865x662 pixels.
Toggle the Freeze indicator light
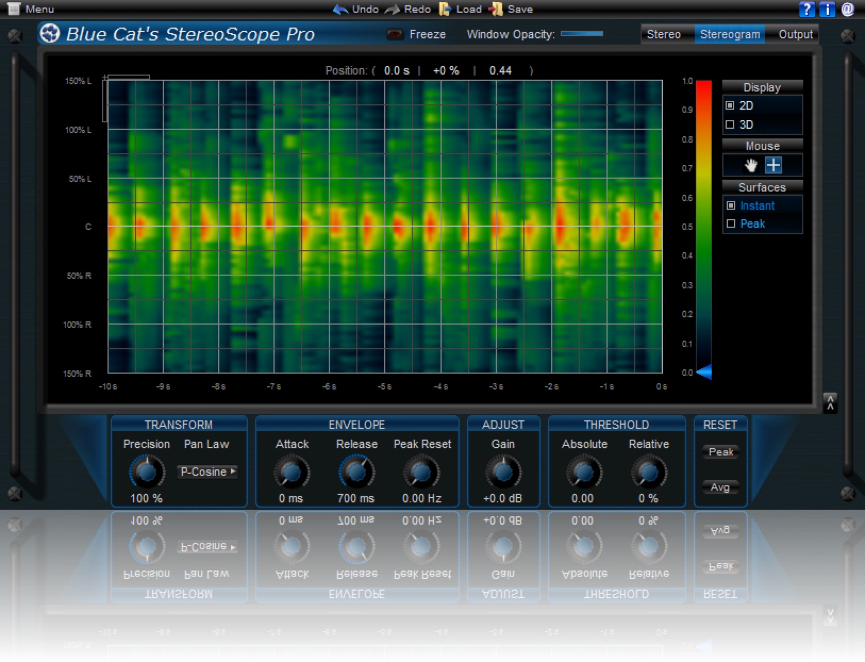click(x=395, y=34)
